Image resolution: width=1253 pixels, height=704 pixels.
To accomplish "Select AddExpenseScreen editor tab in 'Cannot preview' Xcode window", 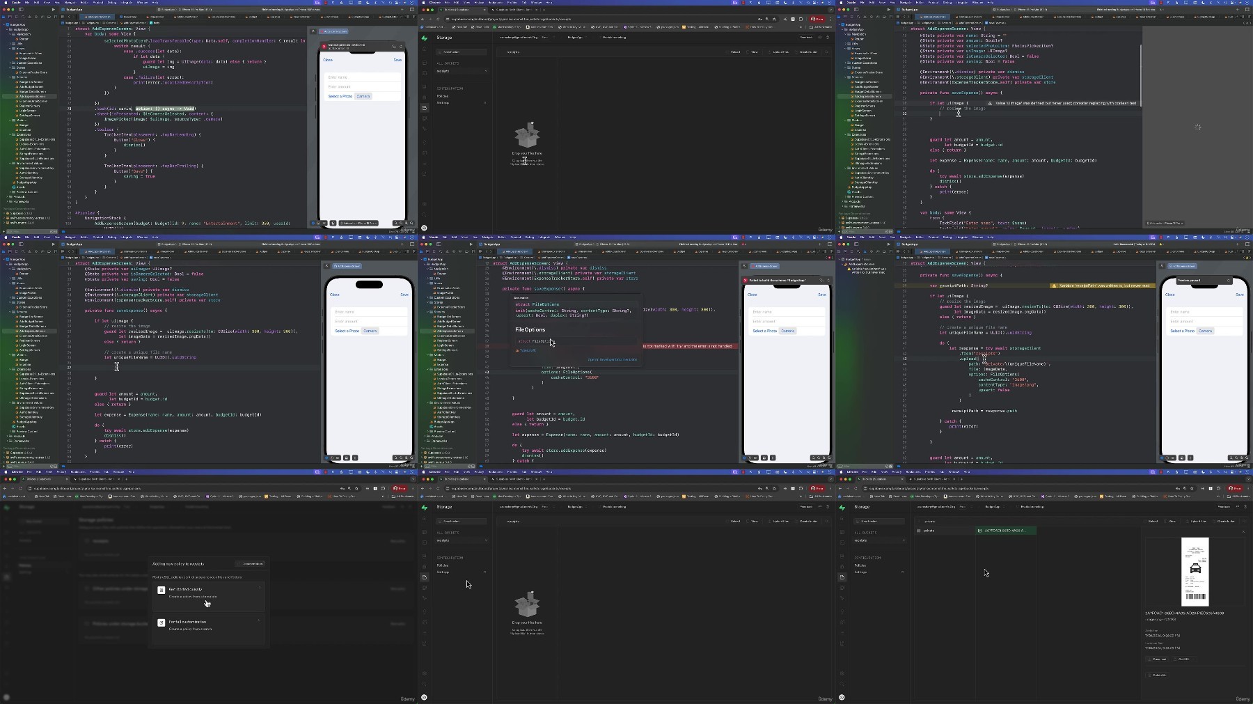I will 97,17.
